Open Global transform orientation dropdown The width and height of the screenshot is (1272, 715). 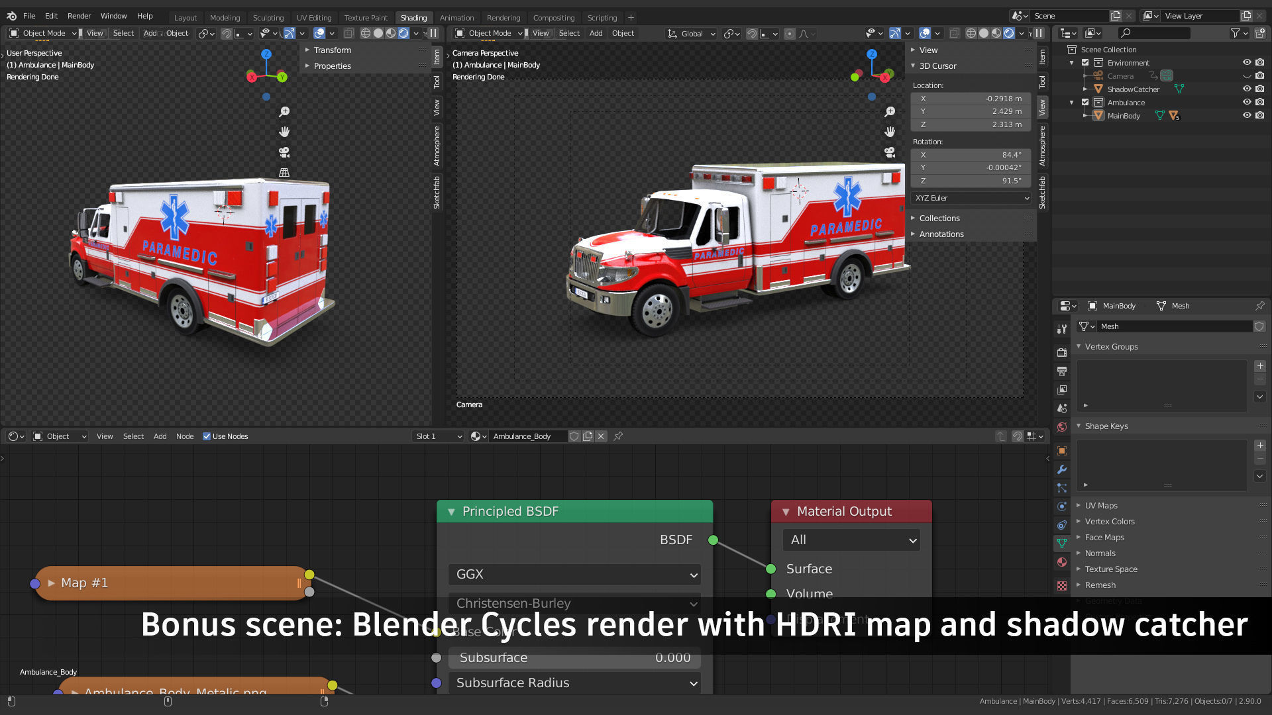692,33
